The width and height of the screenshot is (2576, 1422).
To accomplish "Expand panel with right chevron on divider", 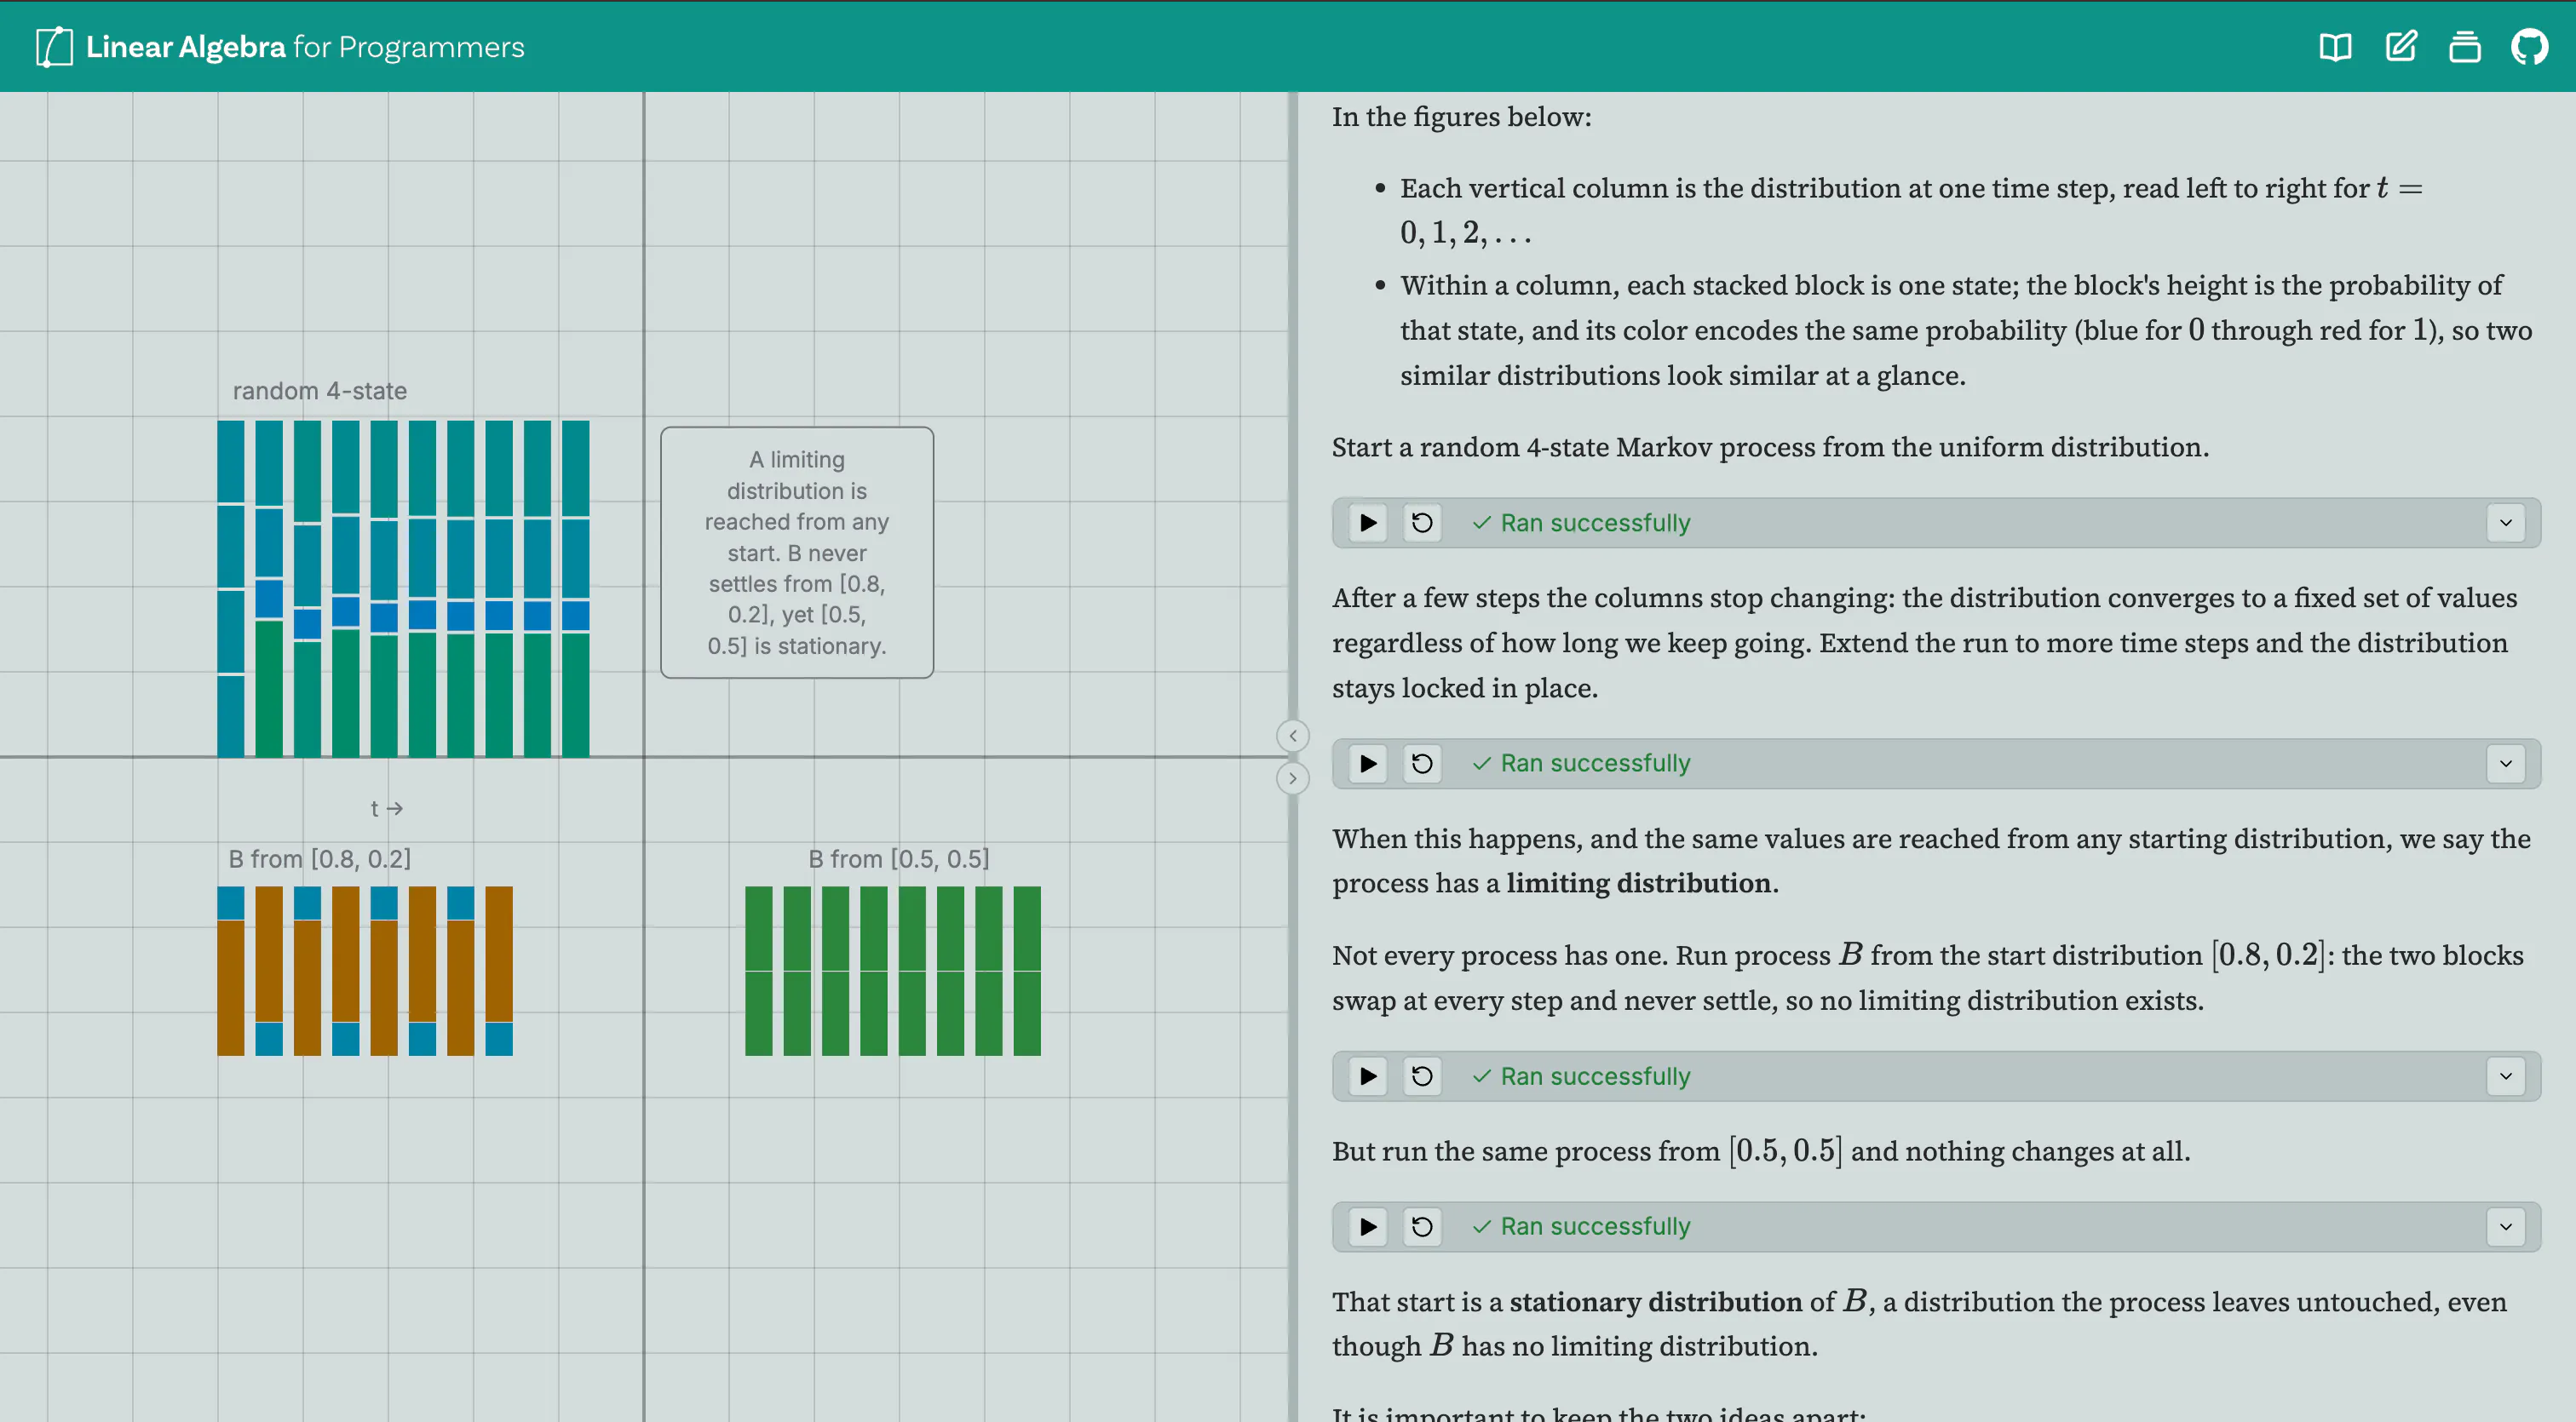I will 1293,778.
